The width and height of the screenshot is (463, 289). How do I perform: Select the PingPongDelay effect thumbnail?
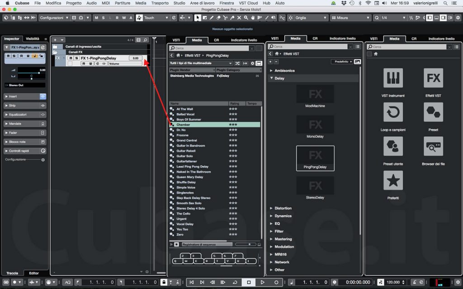click(315, 158)
